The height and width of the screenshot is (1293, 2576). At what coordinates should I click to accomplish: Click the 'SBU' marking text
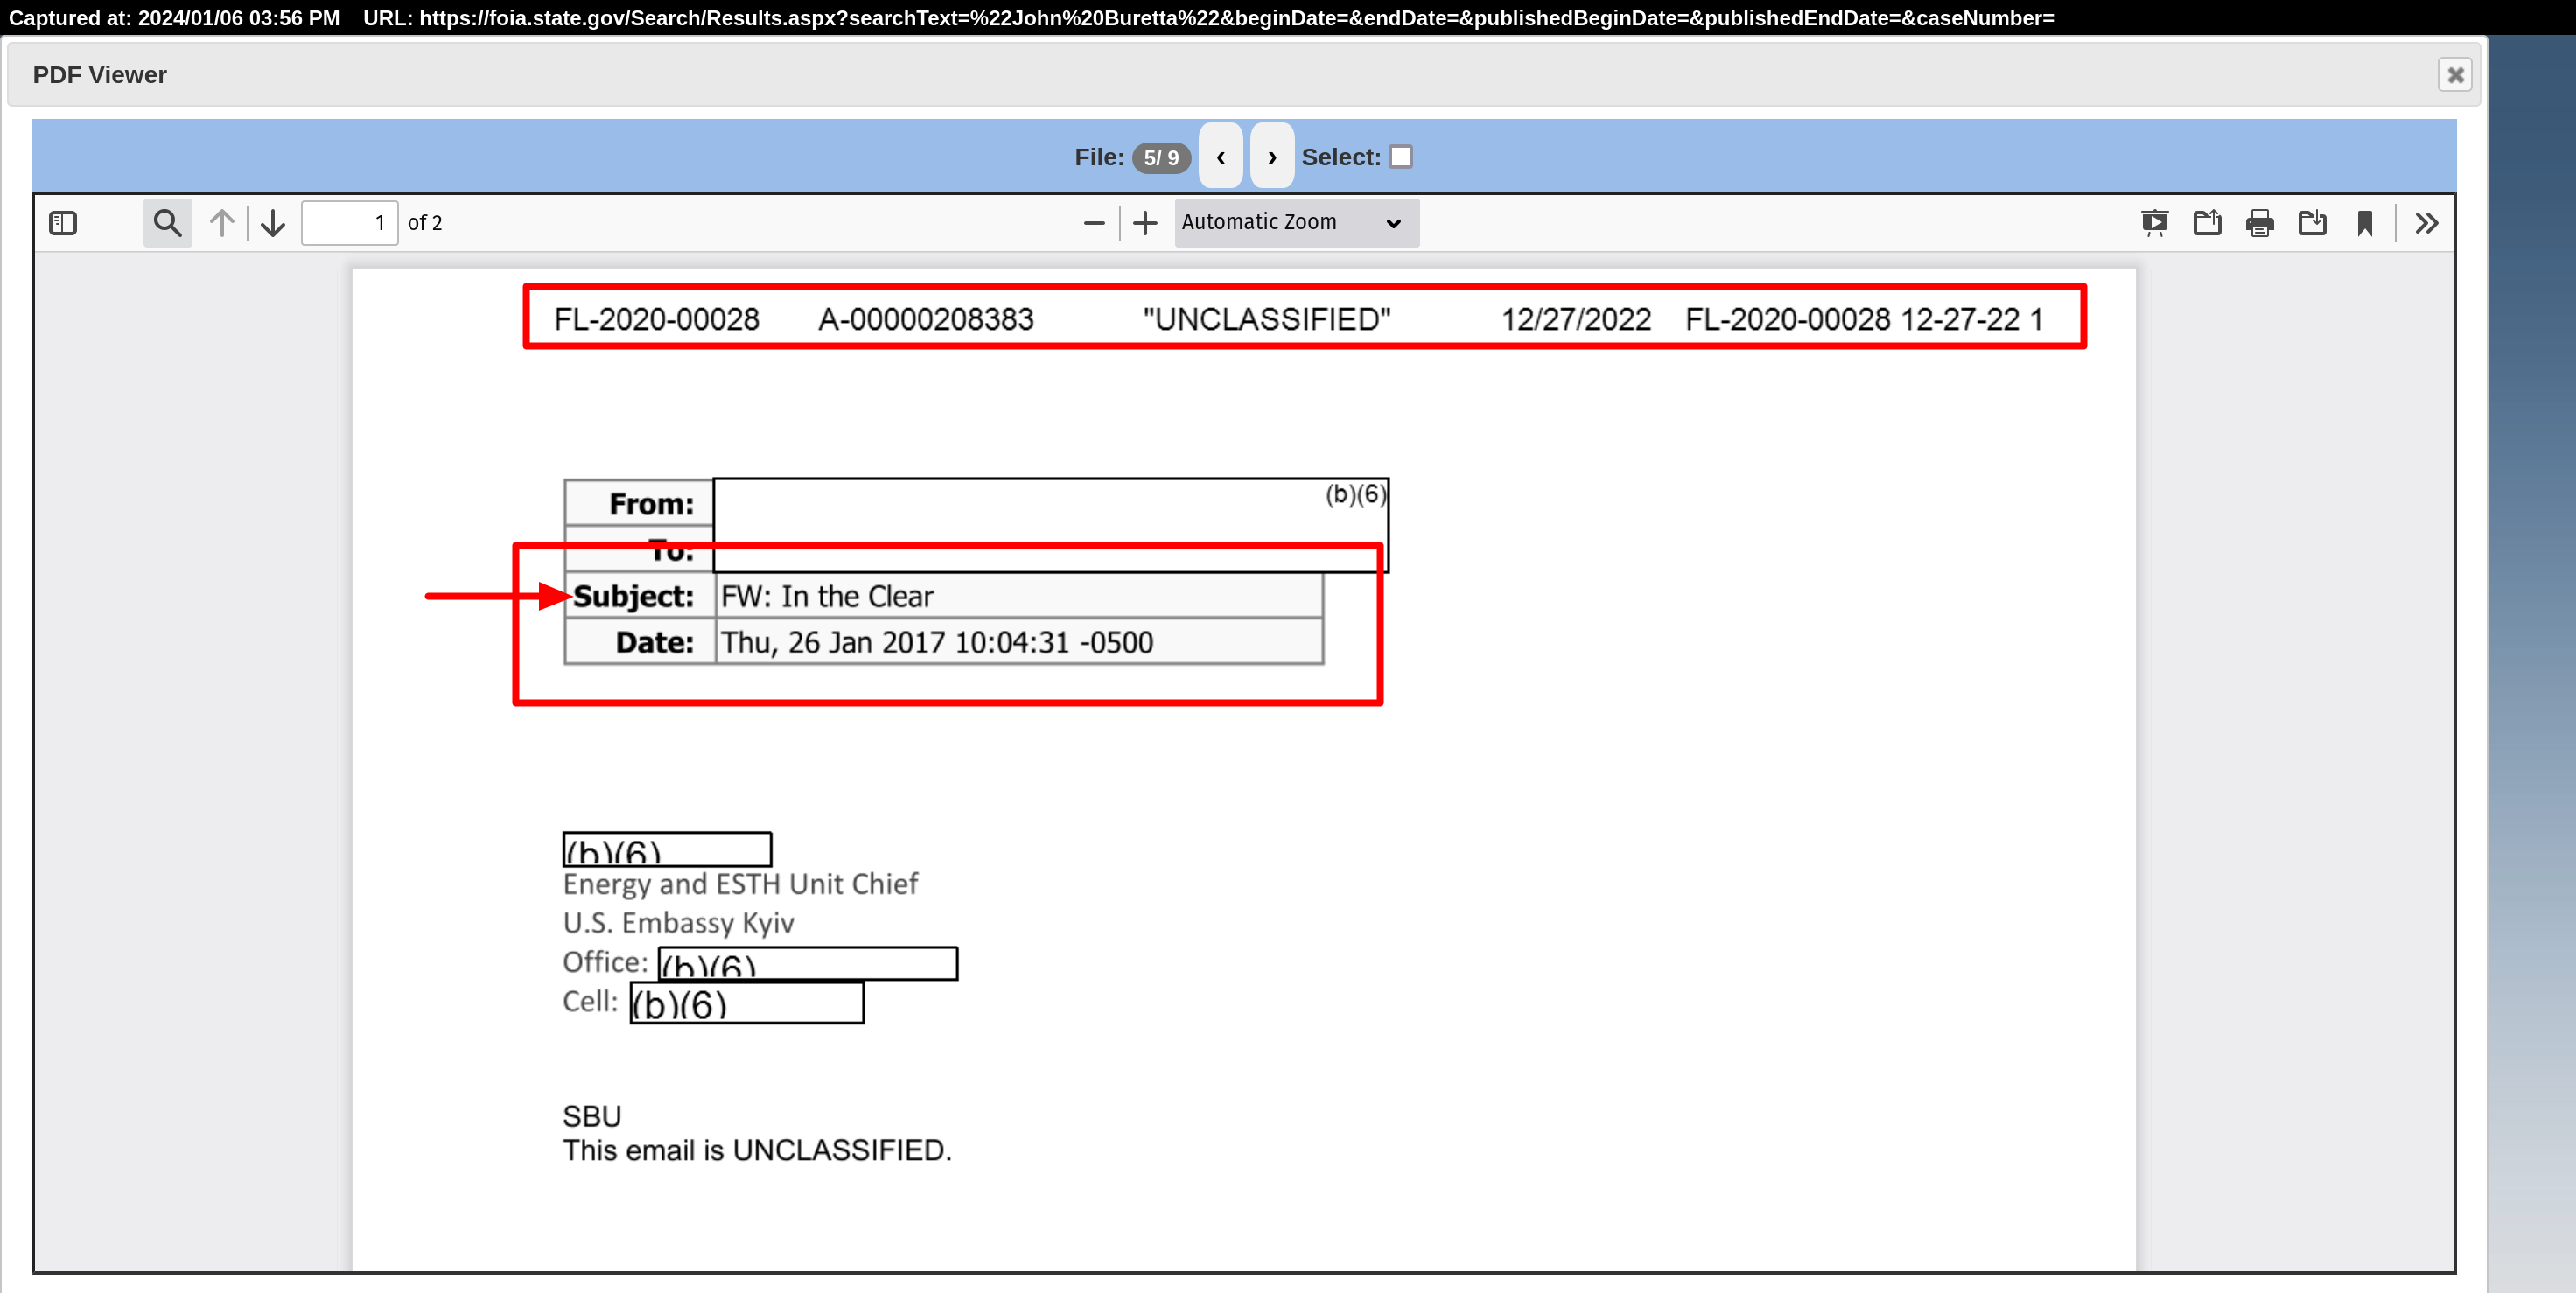point(592,1116)
